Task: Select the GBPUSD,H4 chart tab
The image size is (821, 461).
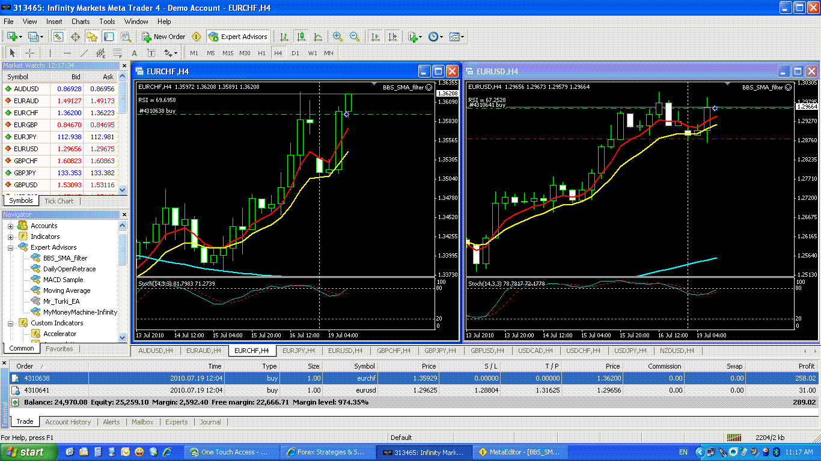Action: (x=487, y=351)
